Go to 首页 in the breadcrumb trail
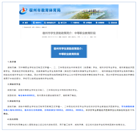 33,27
